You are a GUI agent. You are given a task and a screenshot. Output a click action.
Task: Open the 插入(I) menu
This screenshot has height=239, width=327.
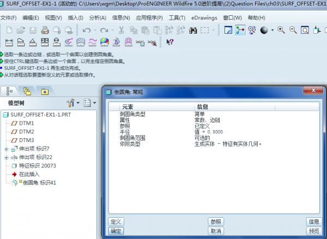(x=76, y=18)
